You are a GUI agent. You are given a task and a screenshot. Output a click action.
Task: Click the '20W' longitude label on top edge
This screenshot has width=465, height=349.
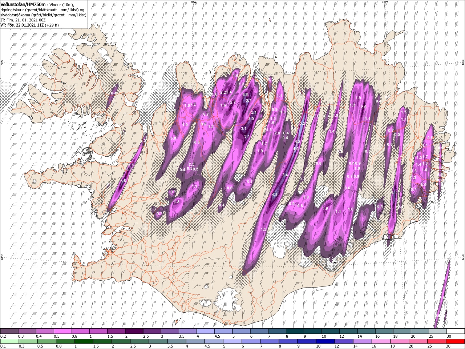tap(193, 2)
